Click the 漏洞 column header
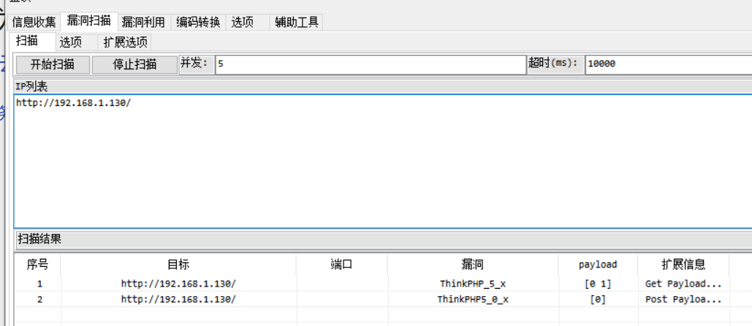 (x=472, y=264)
